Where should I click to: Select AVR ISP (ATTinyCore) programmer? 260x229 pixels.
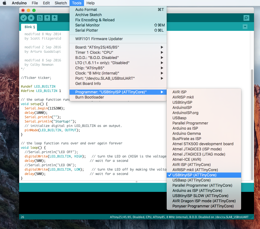tap(204, 165)
